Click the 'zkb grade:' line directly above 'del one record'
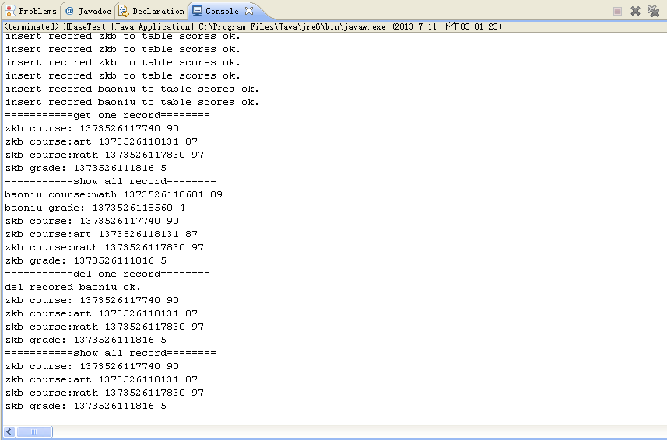 (x=86, y=260)
